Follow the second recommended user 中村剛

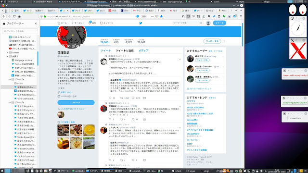[x=202, y=70]
